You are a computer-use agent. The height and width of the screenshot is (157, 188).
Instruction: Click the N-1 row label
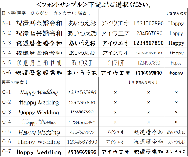click(7, 23)
